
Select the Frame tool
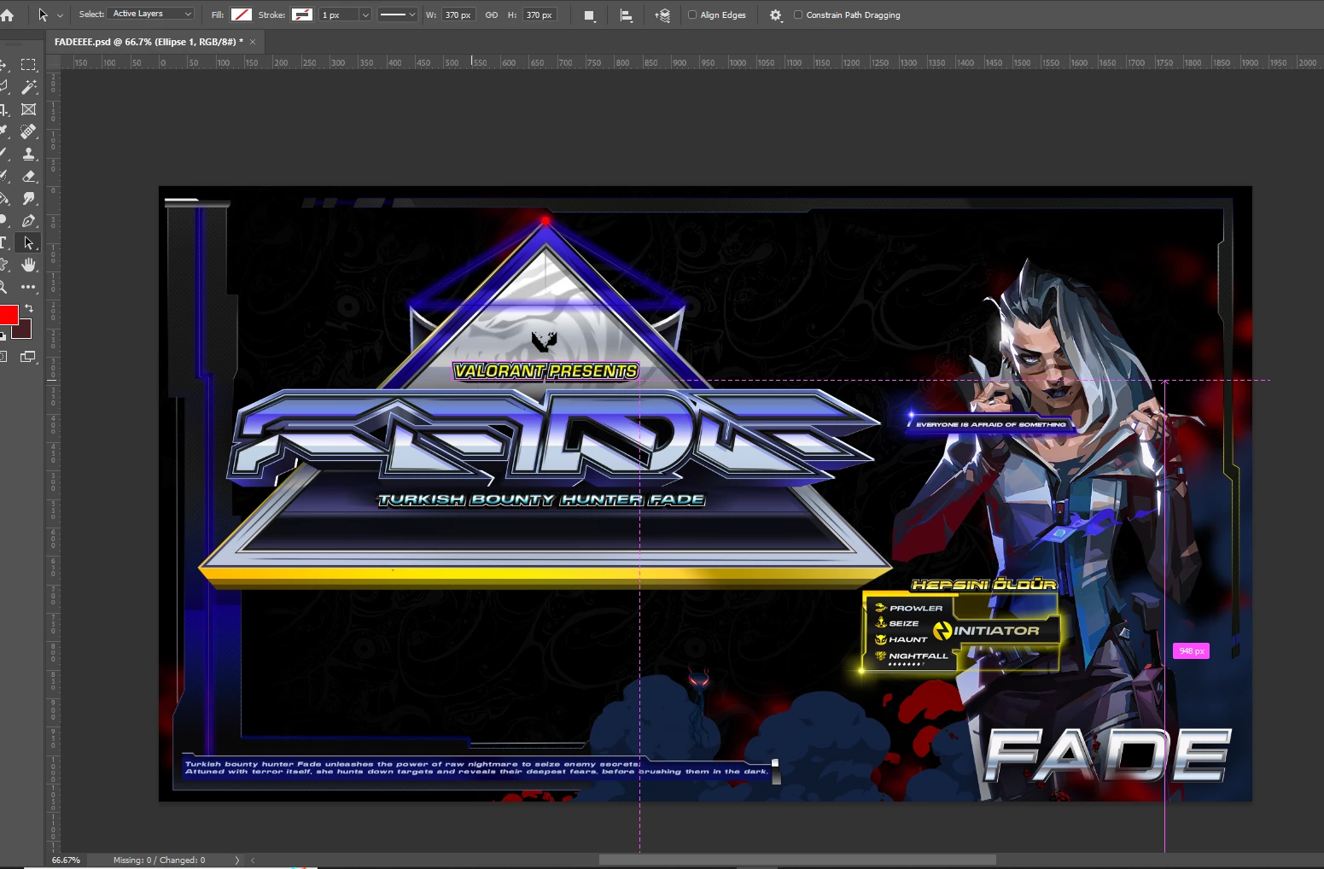click(x=28, y=109)
